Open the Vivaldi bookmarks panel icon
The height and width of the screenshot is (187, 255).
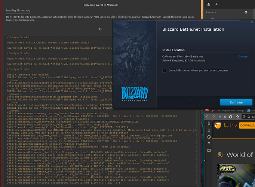209,123
